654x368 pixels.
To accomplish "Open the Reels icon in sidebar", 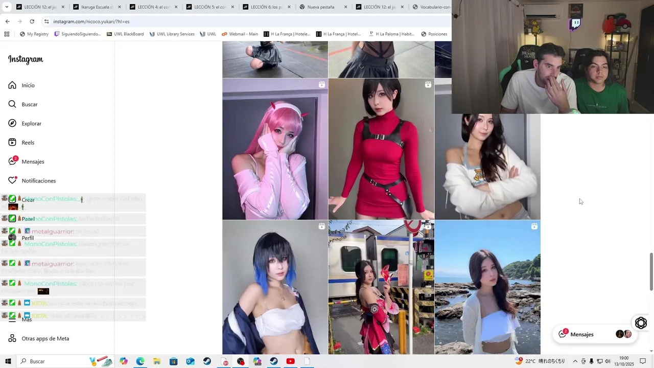I will [12, 143].
